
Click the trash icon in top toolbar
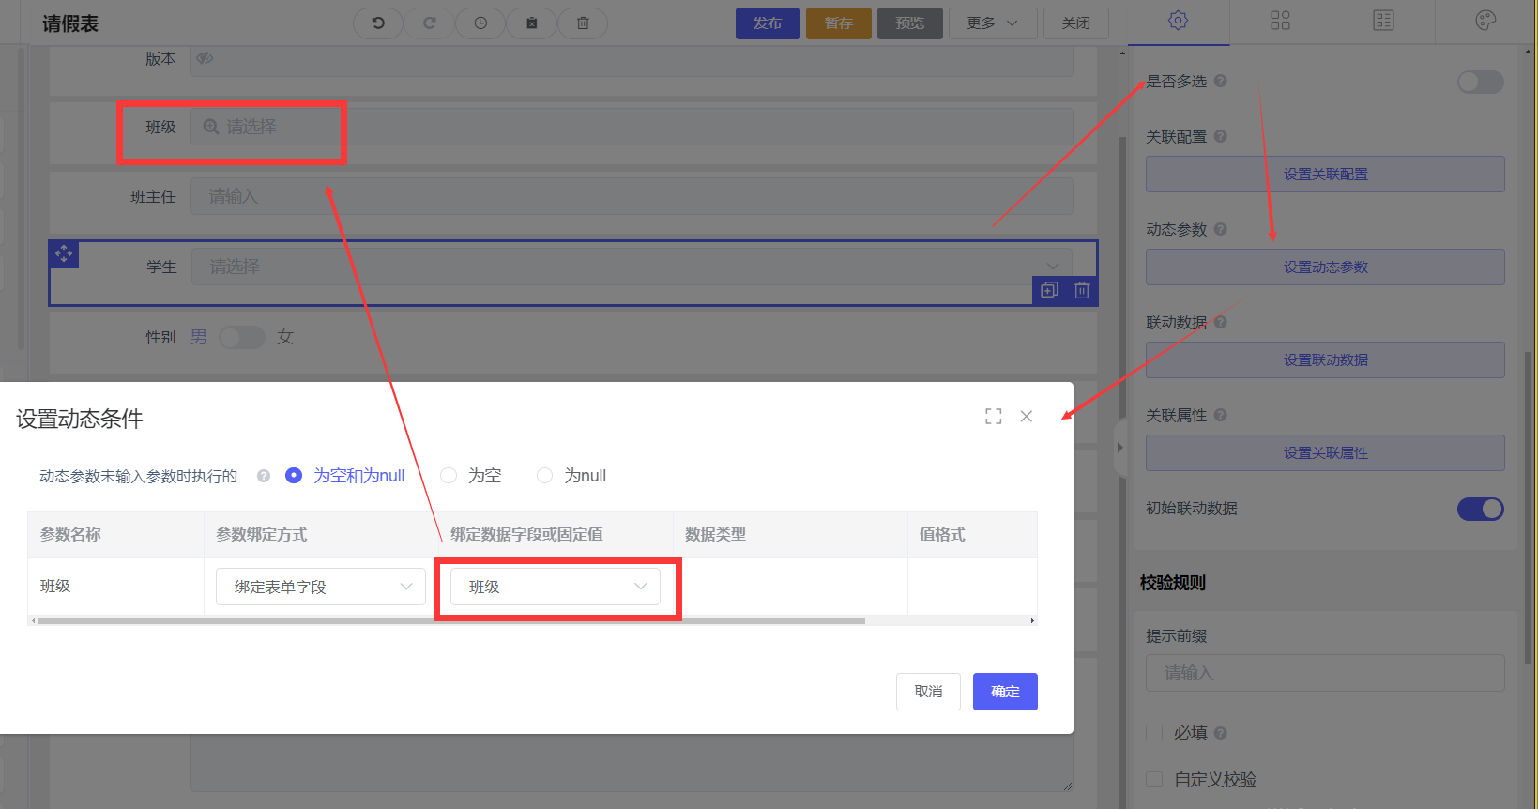(x=583, y=23)
